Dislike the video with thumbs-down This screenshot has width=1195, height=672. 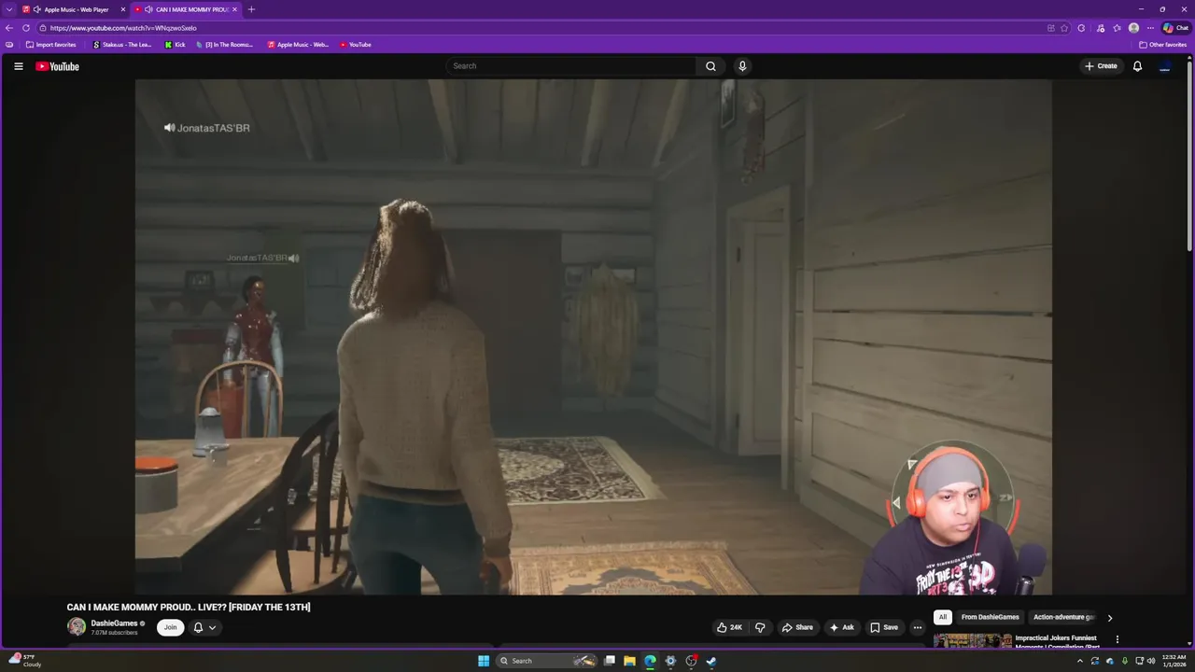[x=760, y=627]
